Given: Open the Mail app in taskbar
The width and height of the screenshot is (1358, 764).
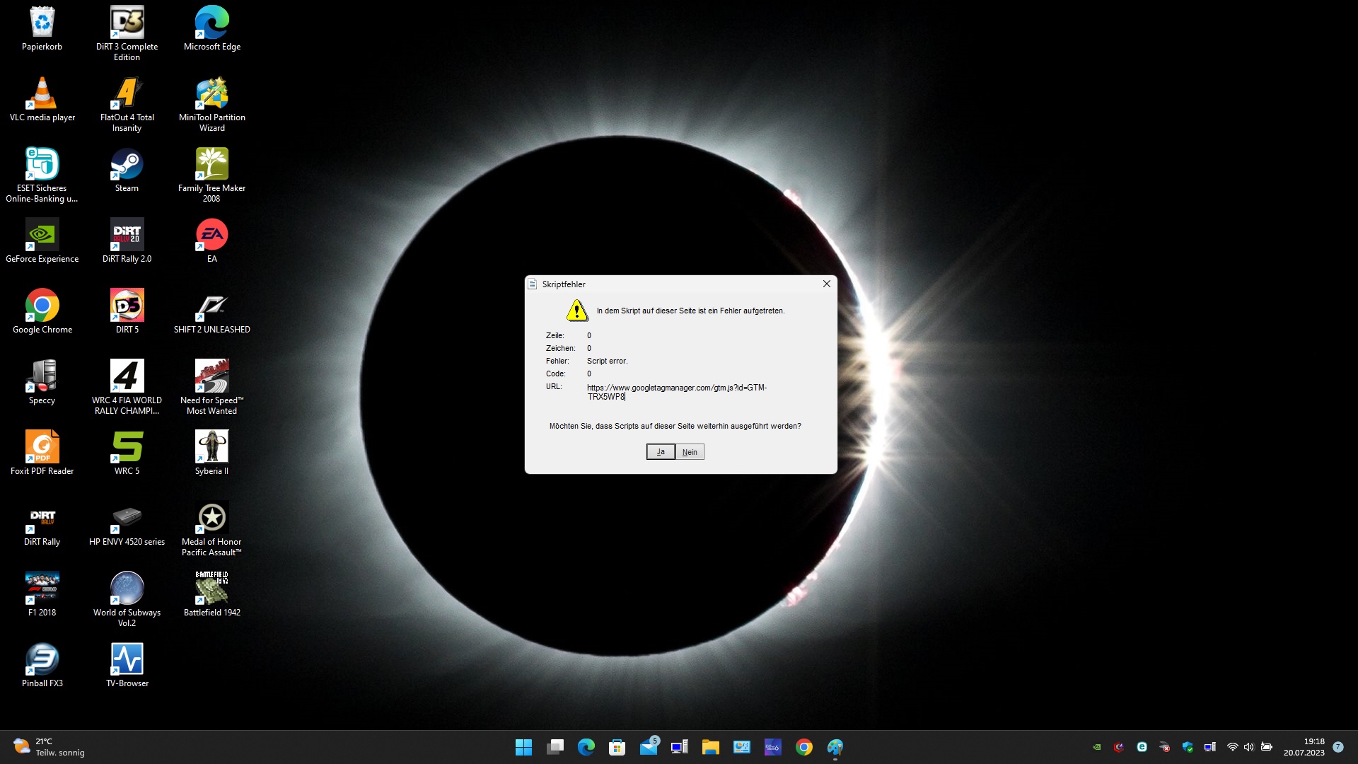Looking at the screenshot, I should (x=649, y=747).
